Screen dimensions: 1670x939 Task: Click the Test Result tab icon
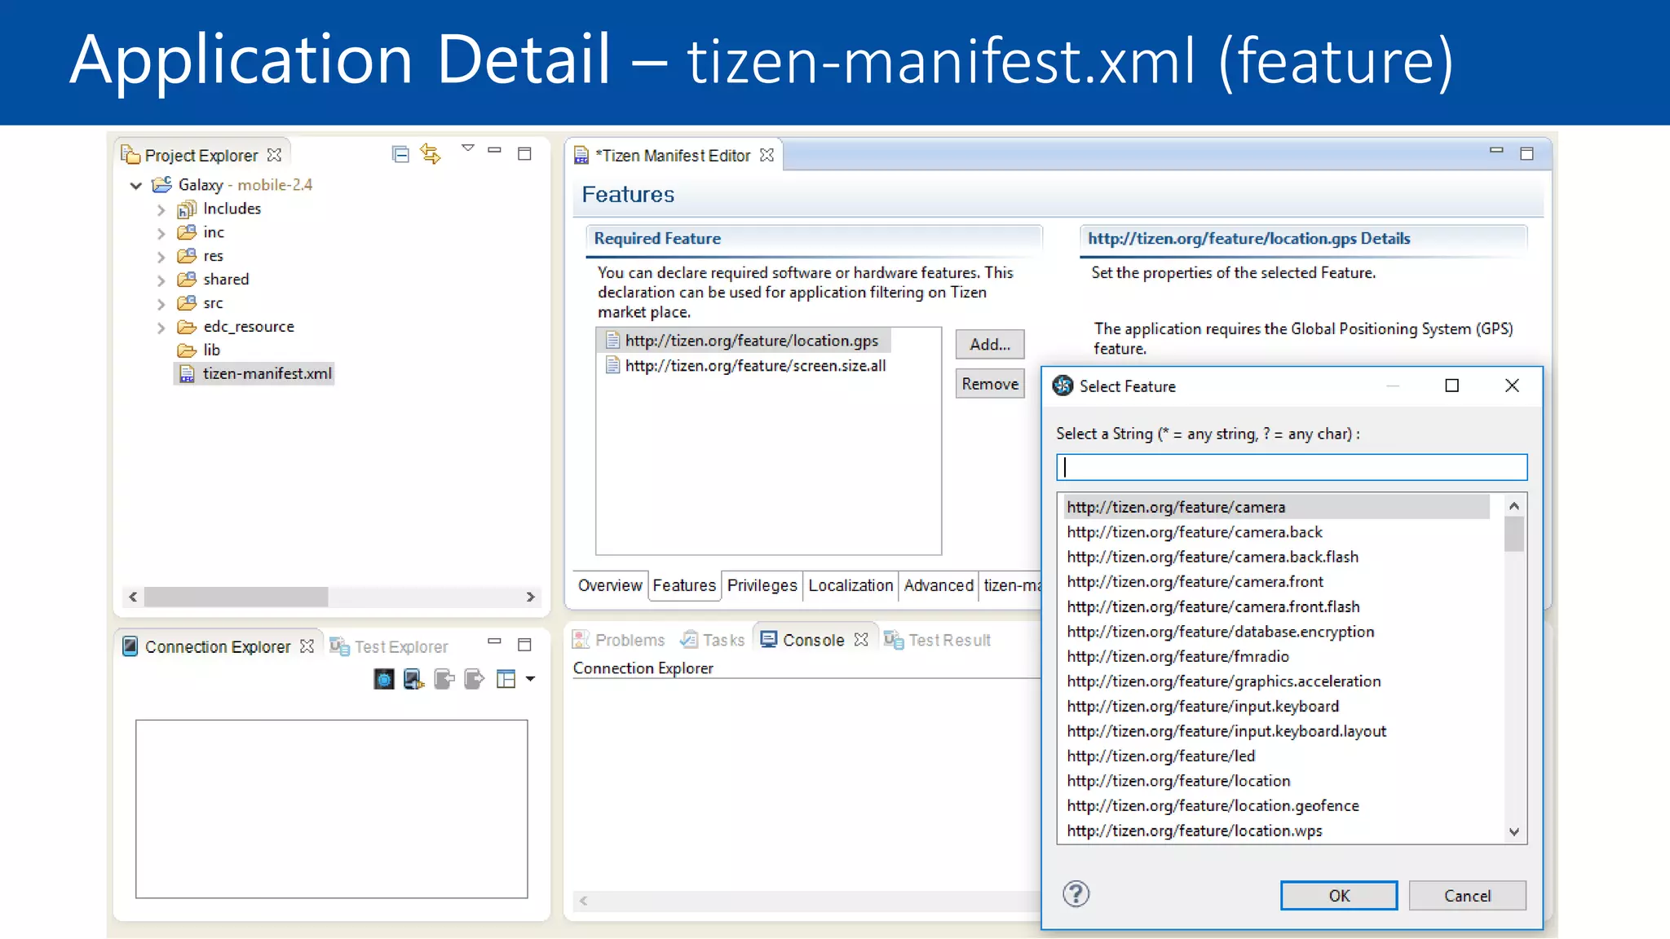pos(894,640)
